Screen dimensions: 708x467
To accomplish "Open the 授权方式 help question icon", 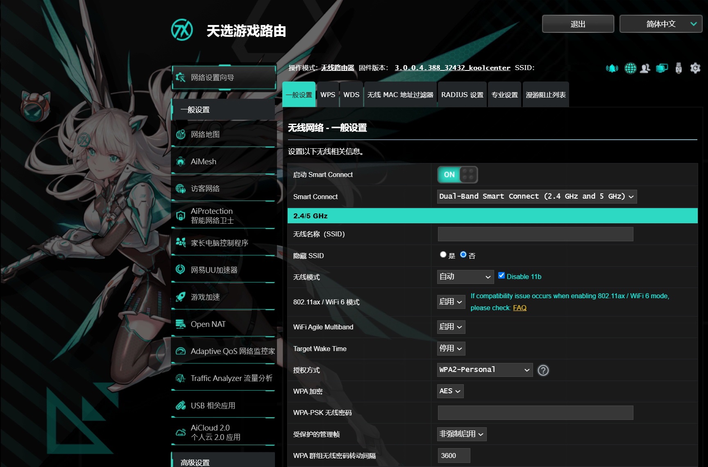I will click(x=543, y=370).
